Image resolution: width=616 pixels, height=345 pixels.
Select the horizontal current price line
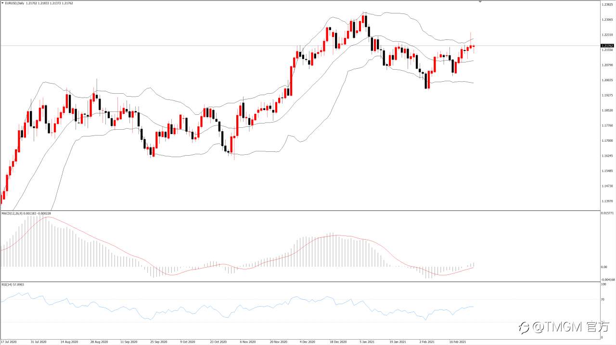(299, 46)
